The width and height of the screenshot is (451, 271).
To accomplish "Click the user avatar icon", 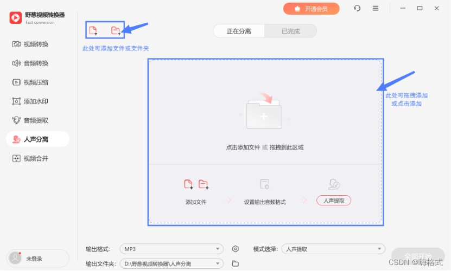I will (15, 258).
